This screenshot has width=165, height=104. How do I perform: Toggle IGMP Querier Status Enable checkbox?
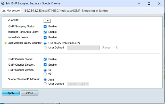pos(45,59)
